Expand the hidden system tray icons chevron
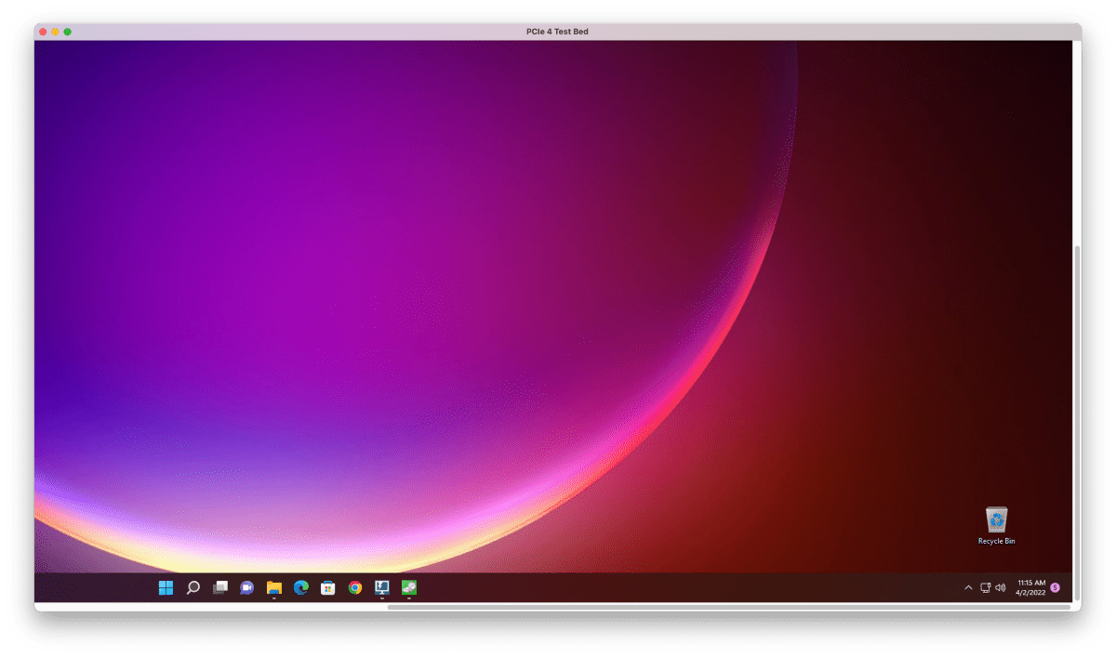1116x657 pixels. coord(968,587)
